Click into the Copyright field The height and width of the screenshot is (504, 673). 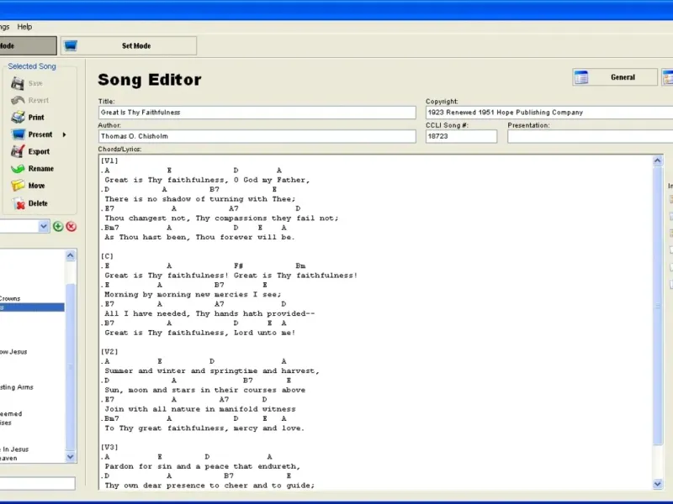(x=549, y=113)
